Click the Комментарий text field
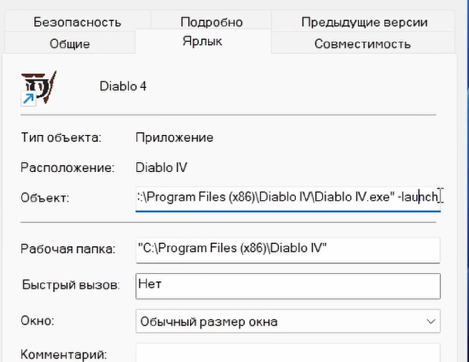 [288, 353]
